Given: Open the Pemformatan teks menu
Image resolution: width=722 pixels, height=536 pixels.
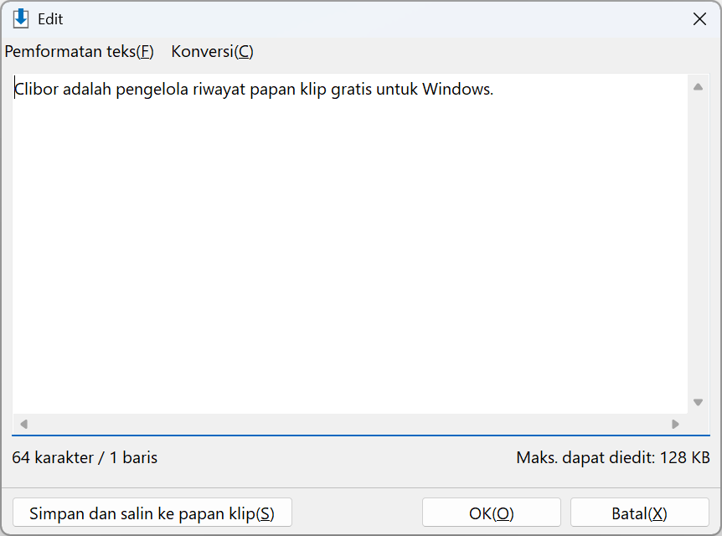Looking at the screenshot, I should tap(80, 52).
